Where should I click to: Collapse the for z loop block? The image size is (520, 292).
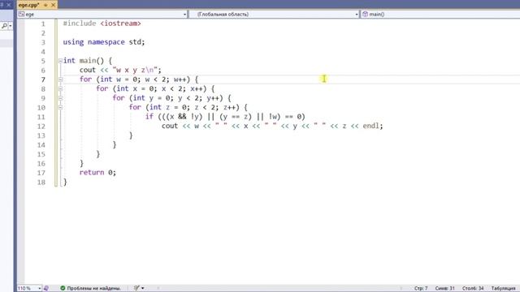pyautogui.click(x=60, y=107)
